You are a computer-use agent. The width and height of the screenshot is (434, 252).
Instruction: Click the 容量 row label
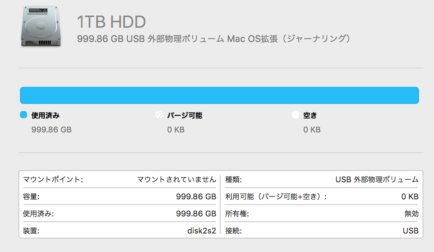pos(31,196)
